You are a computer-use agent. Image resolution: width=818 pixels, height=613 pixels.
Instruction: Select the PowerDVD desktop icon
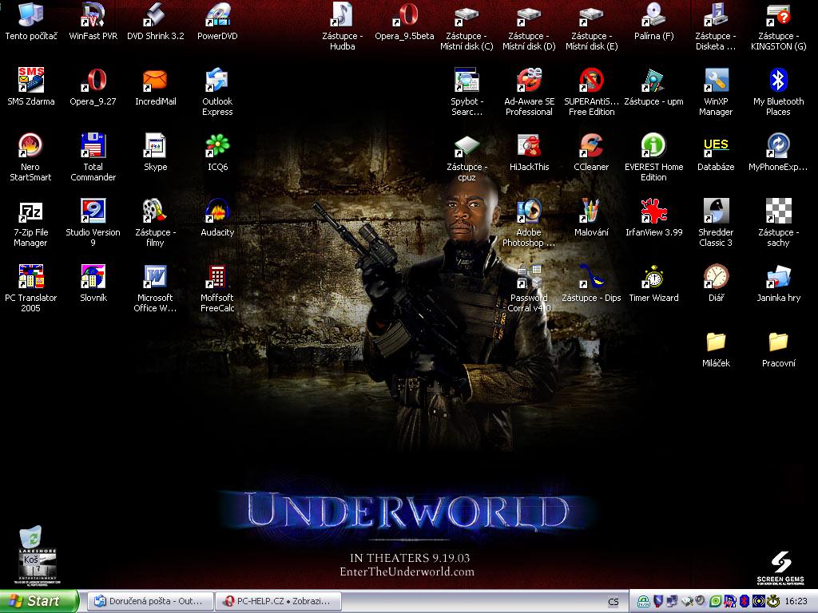coord(217,15)
